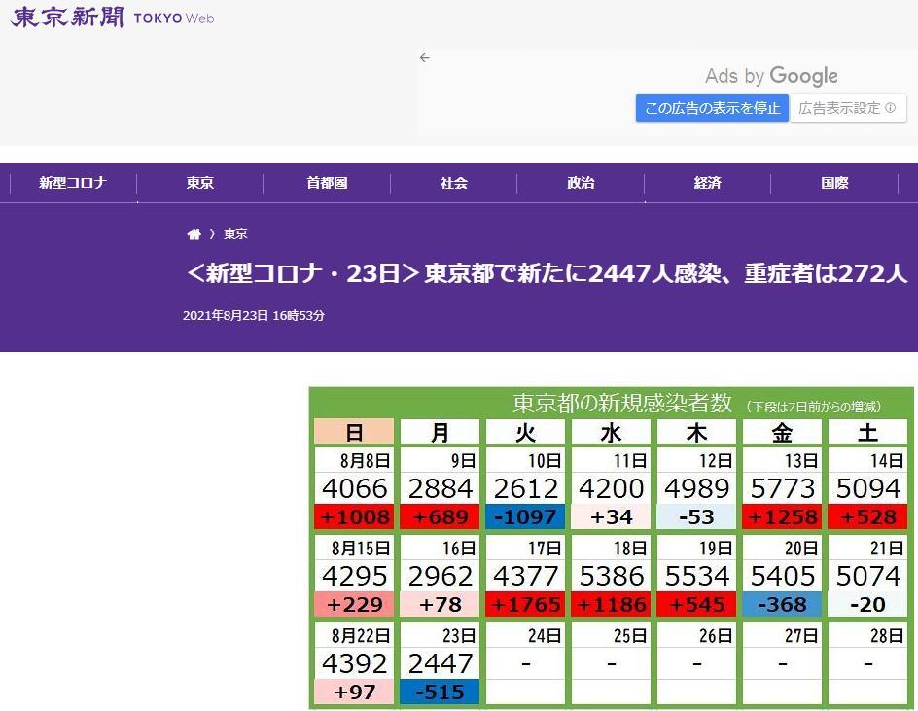Click the +229 change cell
The width and height of the screenshot is (918, 711).
click(354, 604)
